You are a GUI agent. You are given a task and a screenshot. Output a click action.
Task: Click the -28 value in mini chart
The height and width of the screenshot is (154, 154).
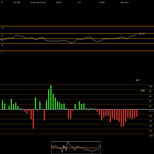[x=99, y=146]
